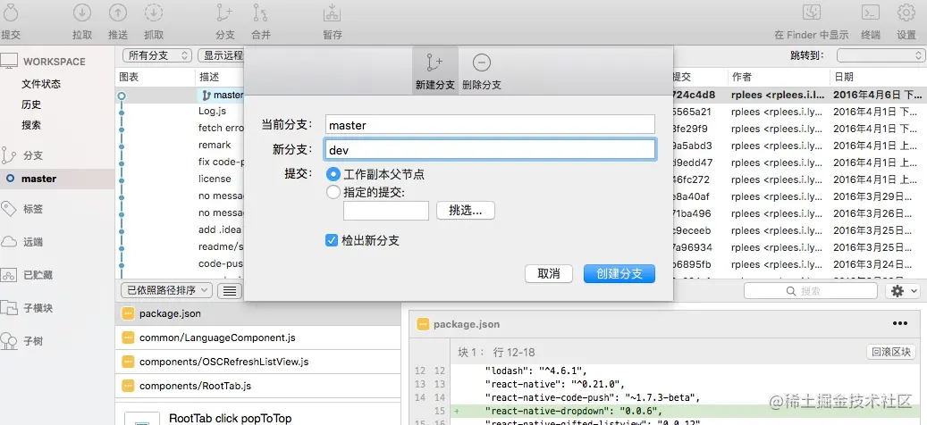927x425 pixels.
Task: Click the 回滚区块 button
Action: (x=890, y=353)
